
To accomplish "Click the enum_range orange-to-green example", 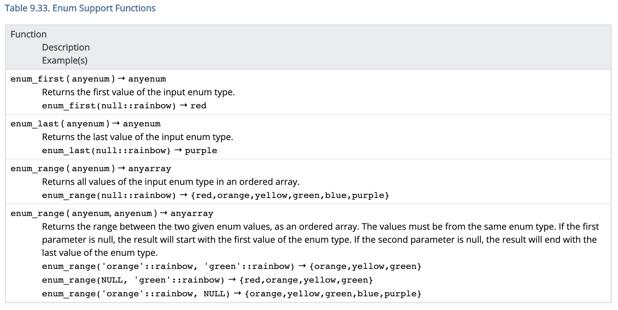I will tap(168, 266).
